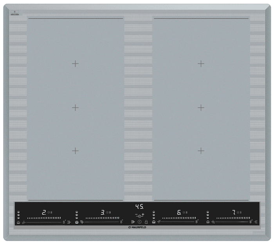Toggle Boost 'B' for zone 2

point(64,222)
